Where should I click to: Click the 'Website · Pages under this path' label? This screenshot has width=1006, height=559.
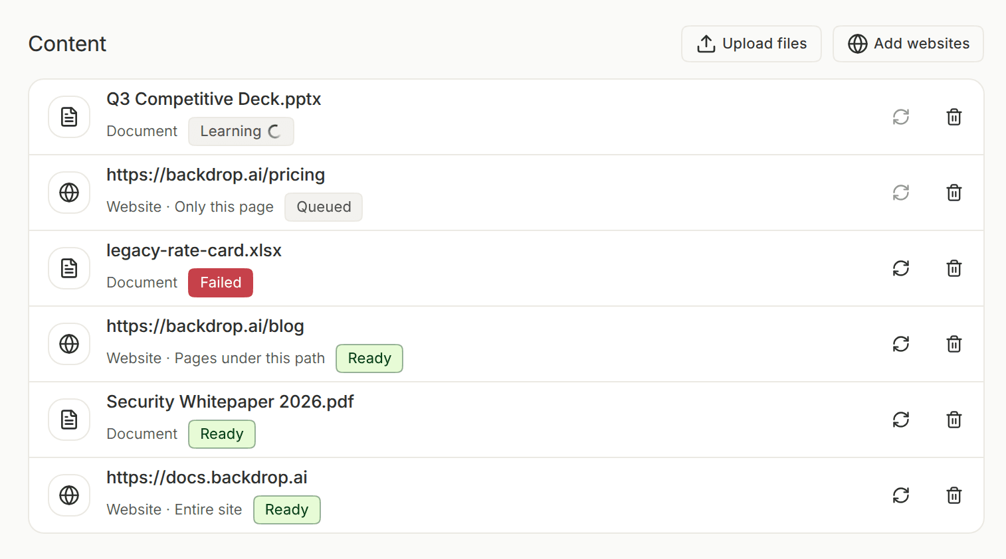216,359
